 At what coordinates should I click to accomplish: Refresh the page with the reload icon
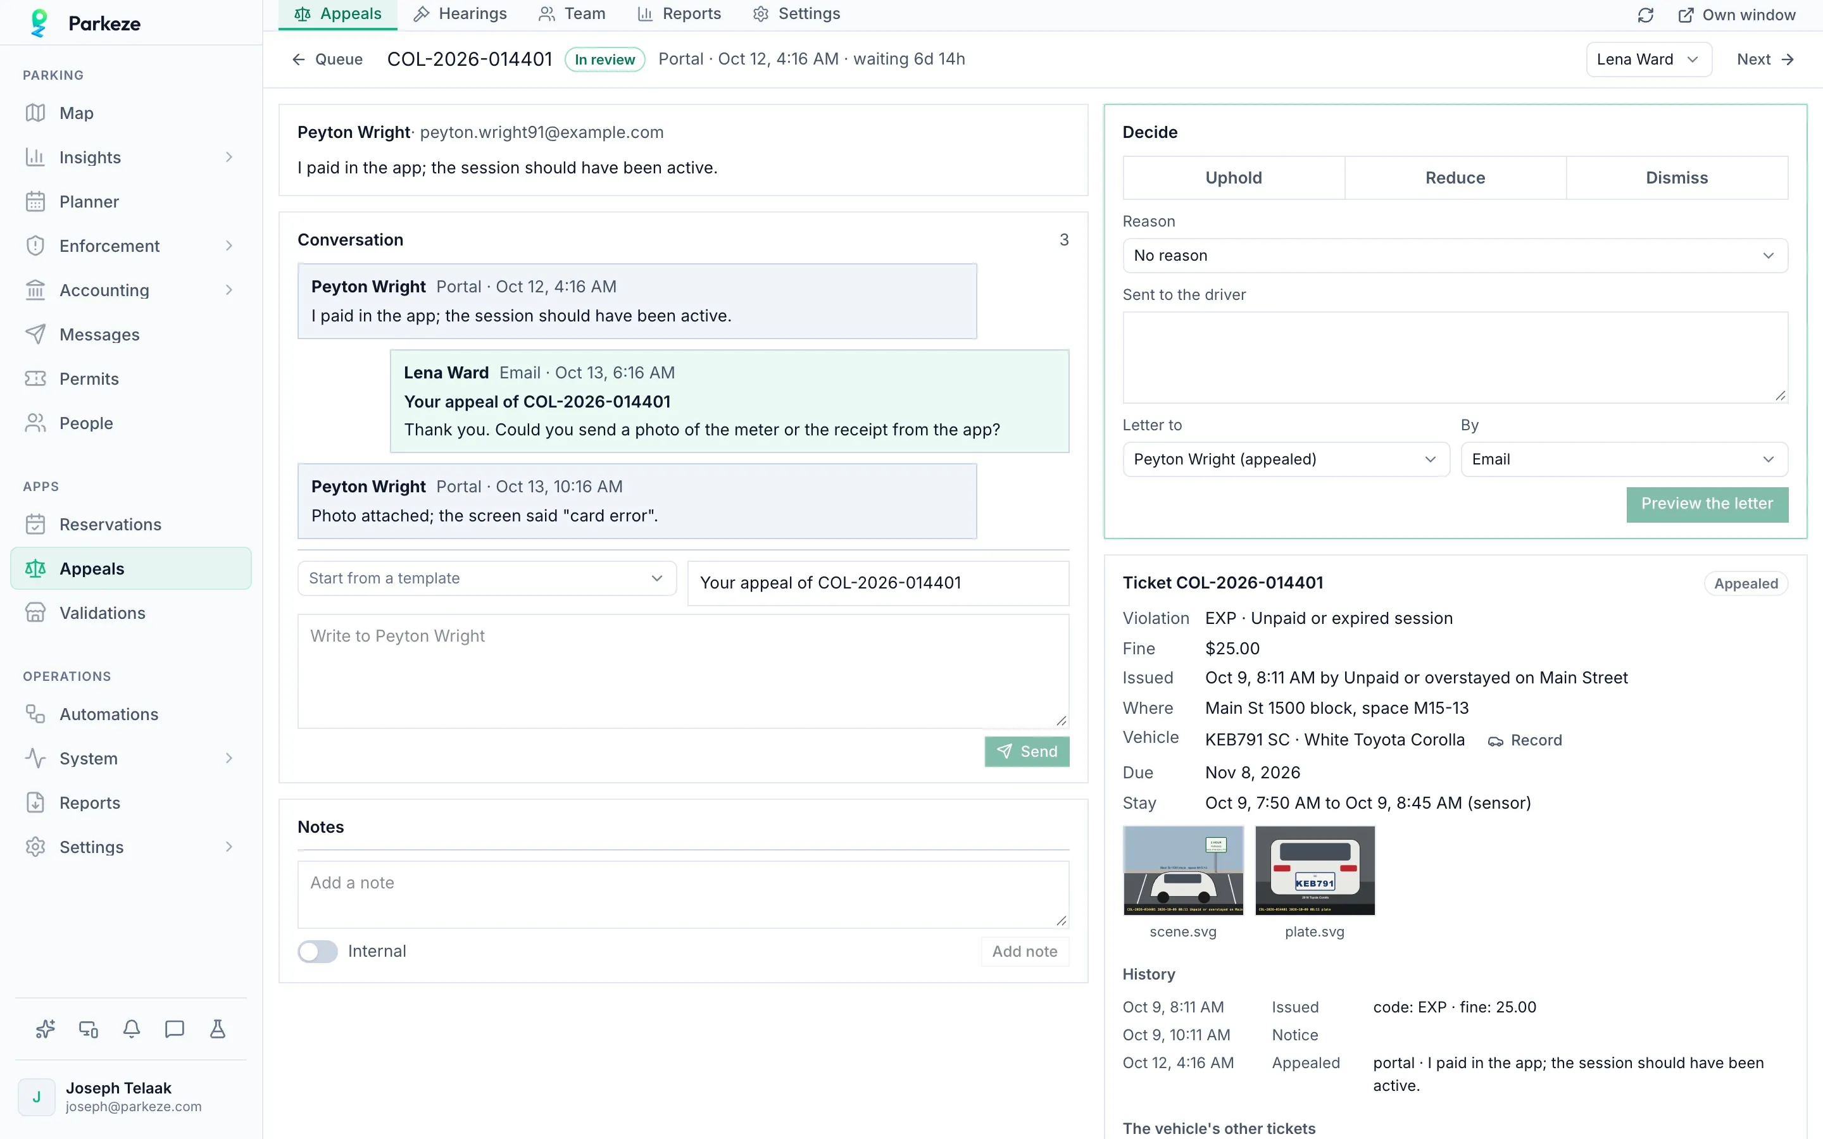click(x=1645, y=15)
